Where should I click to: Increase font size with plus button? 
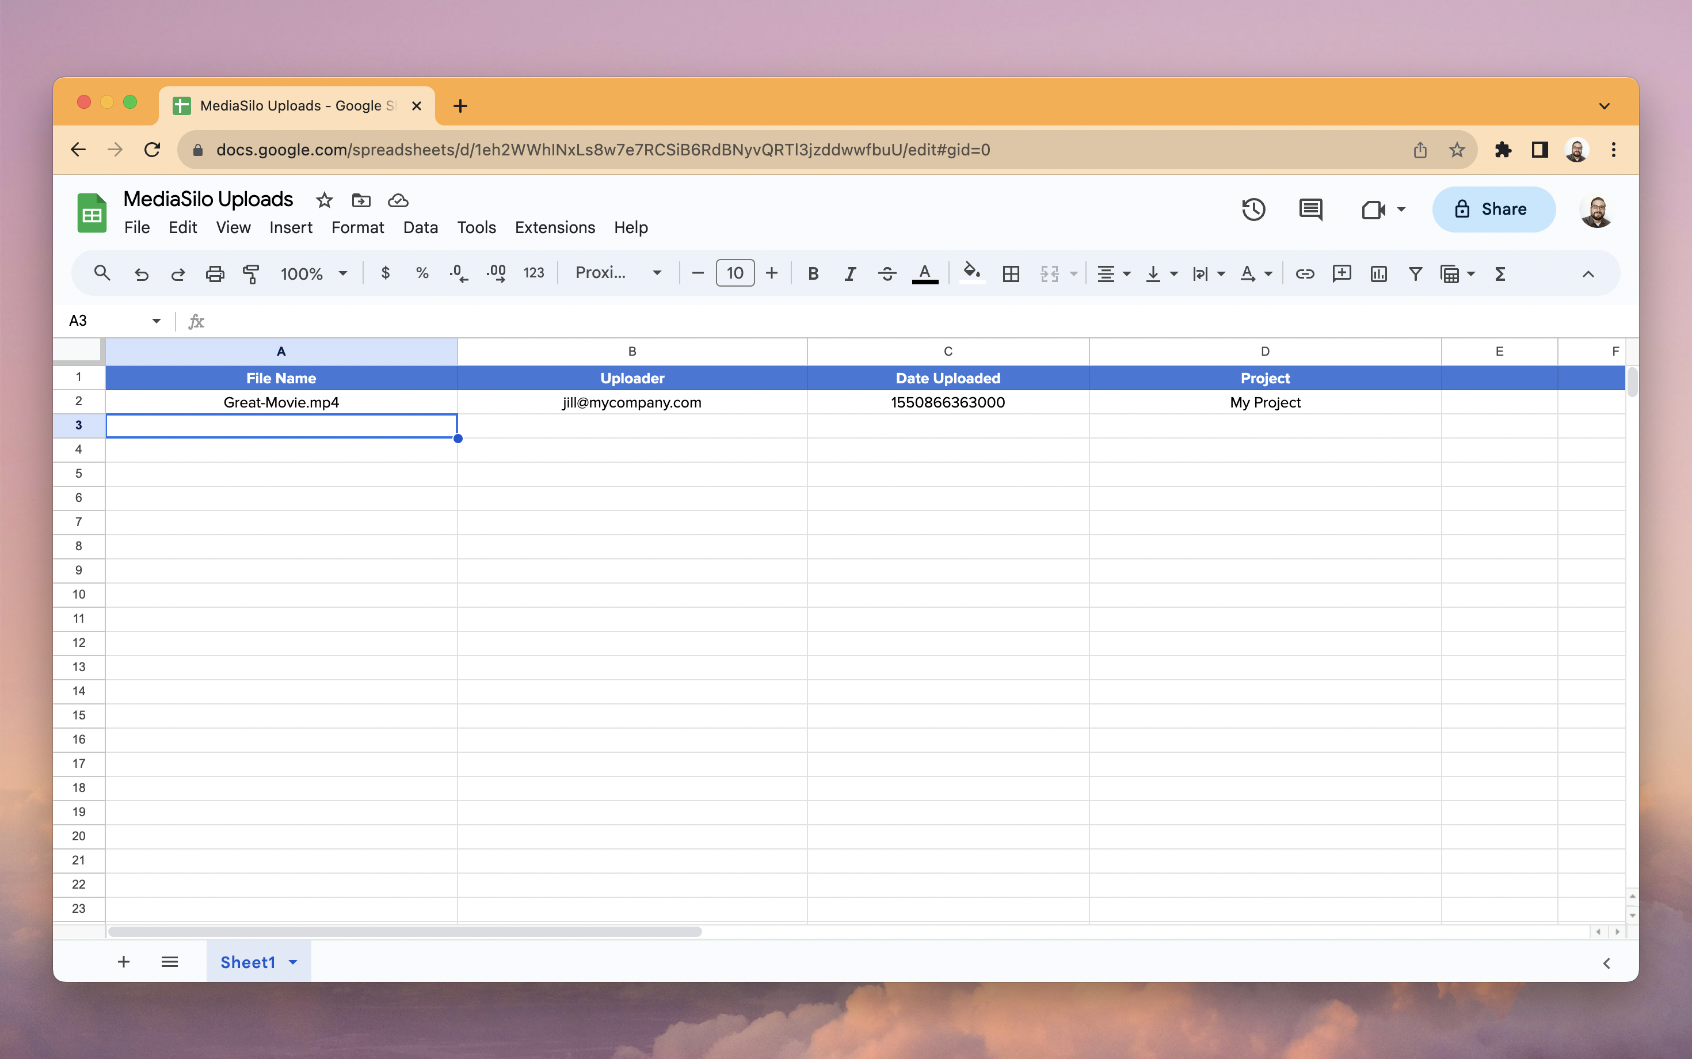point(772,273)
